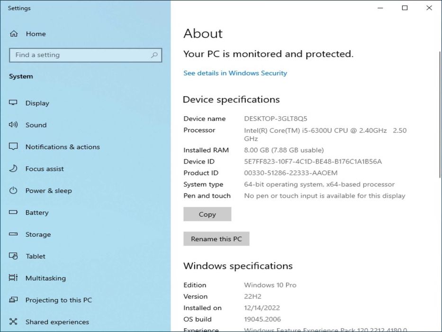
Task: Open See details in Windows Security link
Action: (235, 73)
